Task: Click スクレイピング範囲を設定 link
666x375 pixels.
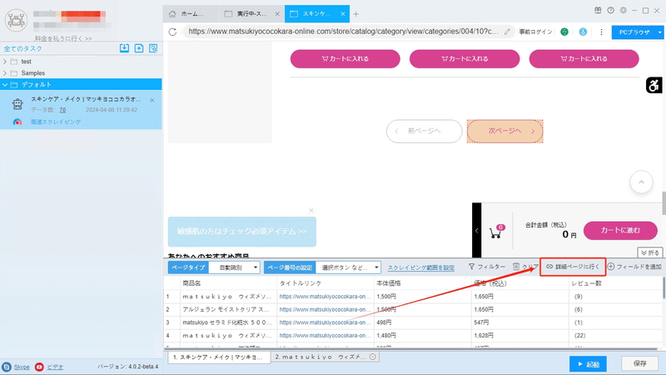Action: pos(421,267)
